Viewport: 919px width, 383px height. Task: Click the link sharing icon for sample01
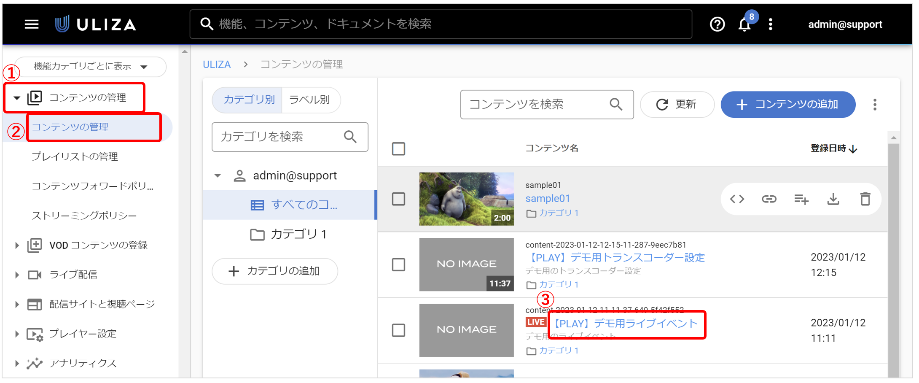(769, 199)
